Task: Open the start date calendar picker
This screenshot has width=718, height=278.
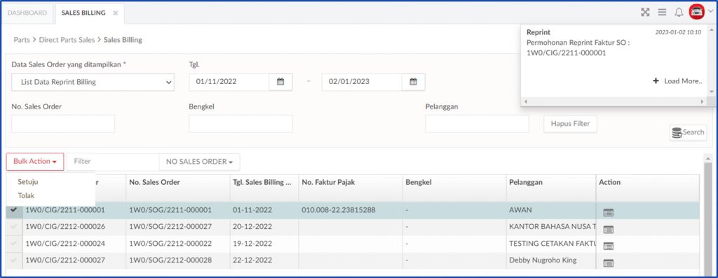Action: [x=280, y=82]
